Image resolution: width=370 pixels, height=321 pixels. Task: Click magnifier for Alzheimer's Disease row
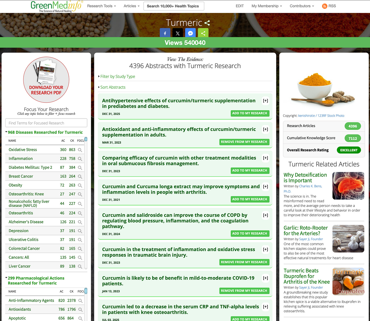click(x=80, y=222)
